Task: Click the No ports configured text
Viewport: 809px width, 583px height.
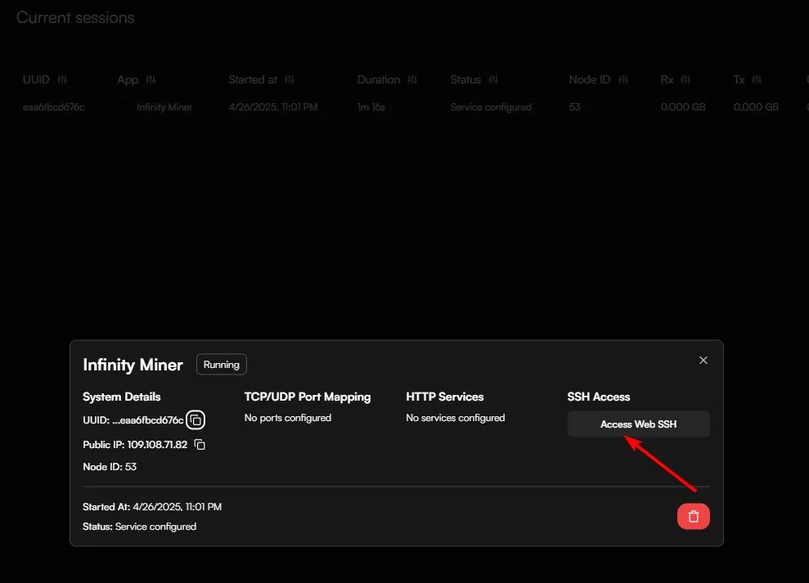Action: point(288,418)
